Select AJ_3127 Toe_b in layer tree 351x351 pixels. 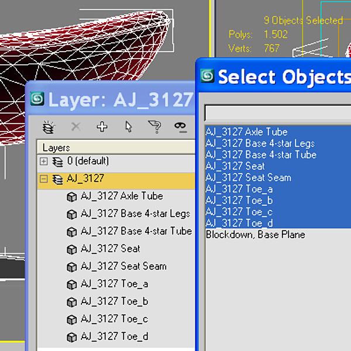[115, 301]
